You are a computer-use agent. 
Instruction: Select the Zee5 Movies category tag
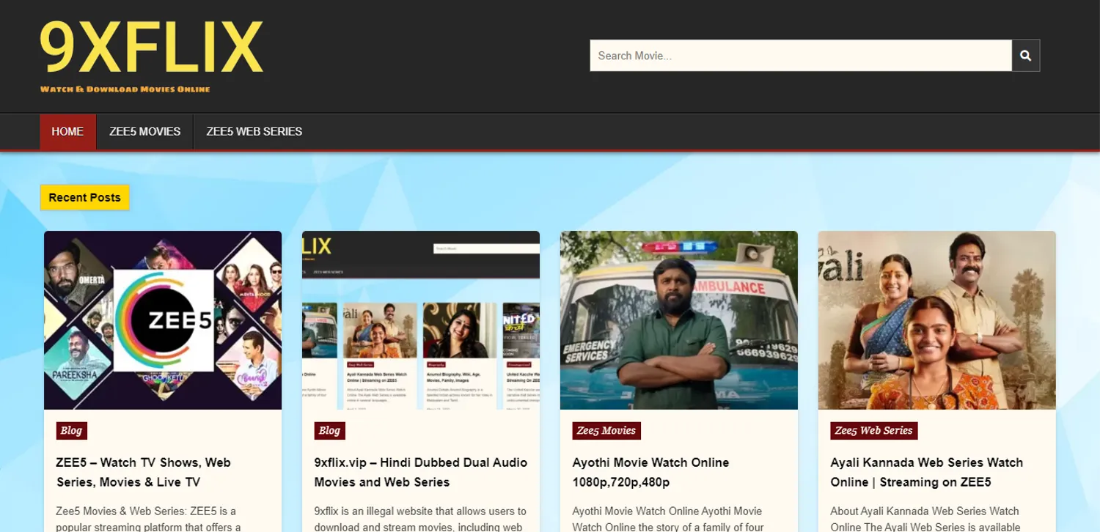606,430
